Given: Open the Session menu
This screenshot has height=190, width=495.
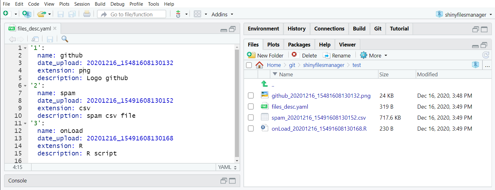Looking at the screenshot, I should (82, 4).
